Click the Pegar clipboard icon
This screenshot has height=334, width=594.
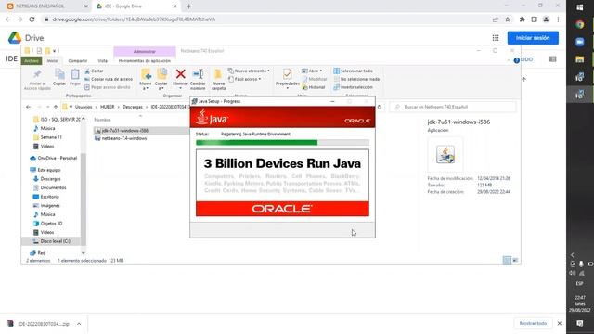point(75,74)
